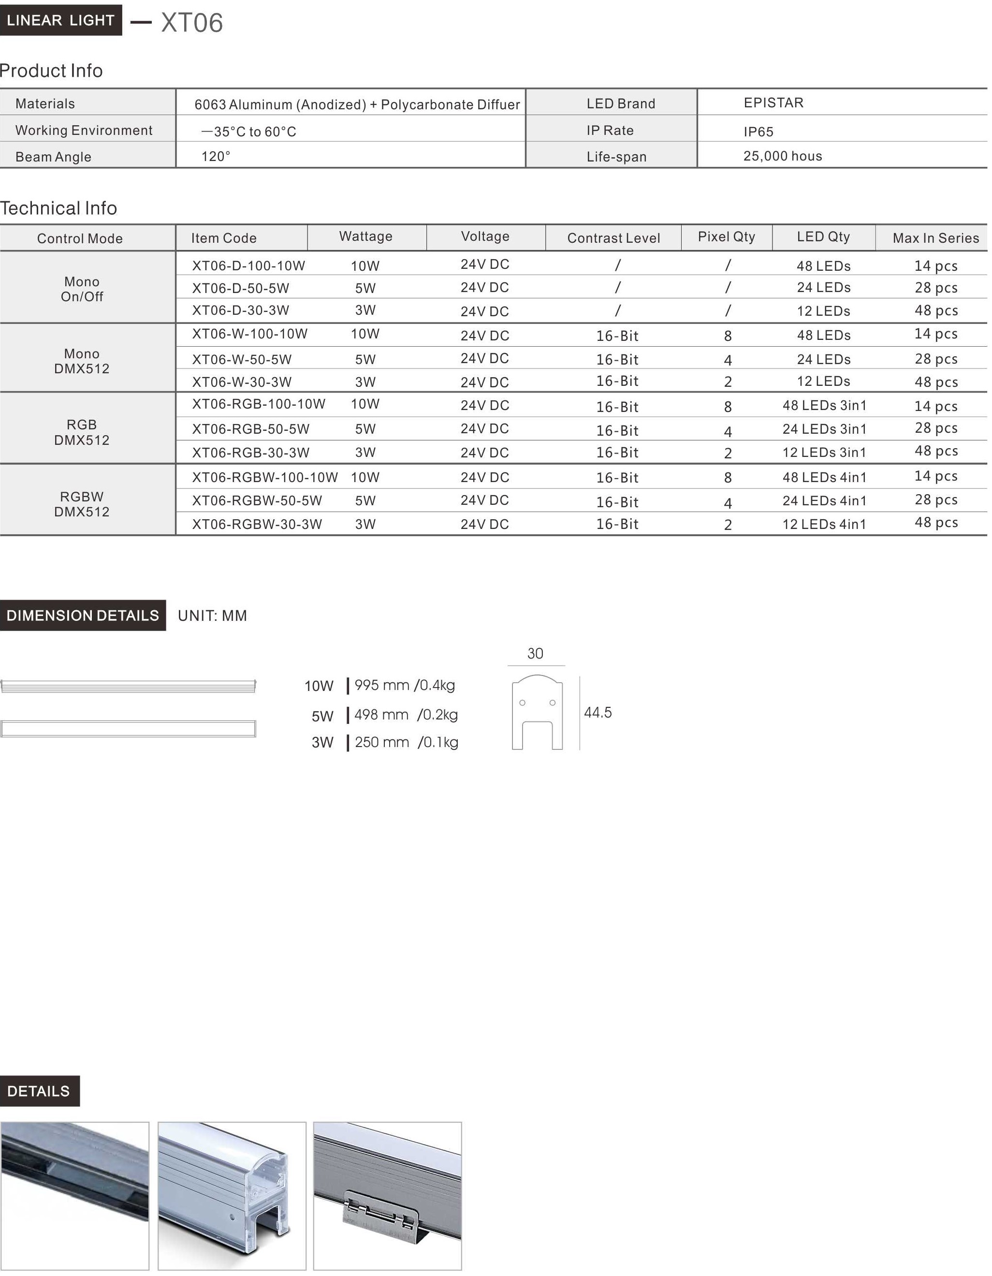The height and width of the screenshot is (1276, 992).
Task: Click the cross-section profile drawing
Action: (x=537, y=712)
